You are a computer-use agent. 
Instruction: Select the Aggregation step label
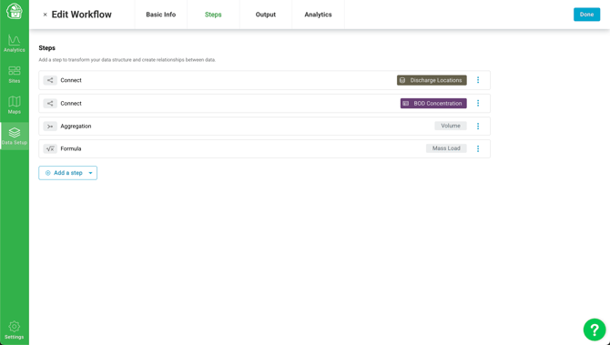pos(76,126)
